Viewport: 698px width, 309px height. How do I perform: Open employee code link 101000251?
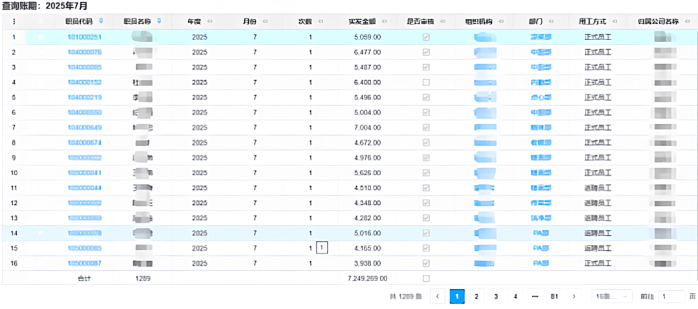[x=85, y=37]
